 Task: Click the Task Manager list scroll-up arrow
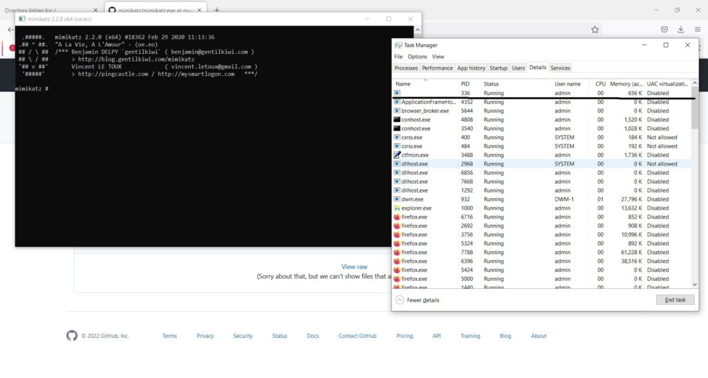point(695,83)
